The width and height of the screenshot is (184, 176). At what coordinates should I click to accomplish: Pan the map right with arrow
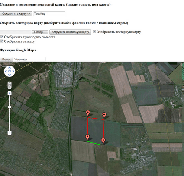13,71
